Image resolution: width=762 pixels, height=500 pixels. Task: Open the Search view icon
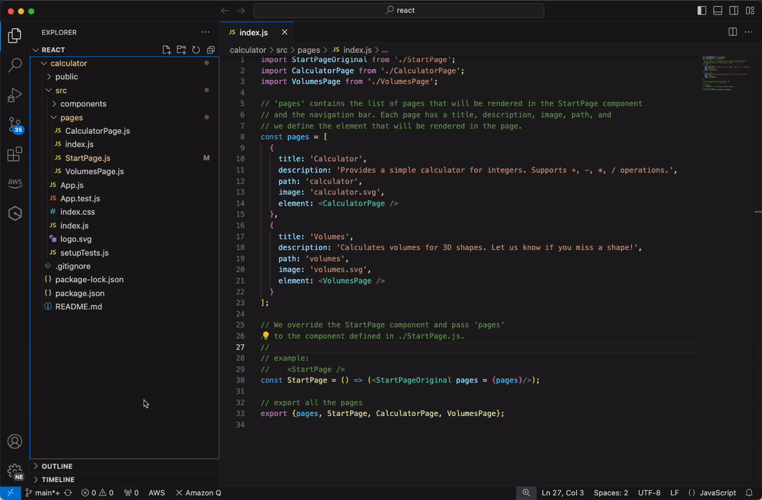click(x=14, y=65)
